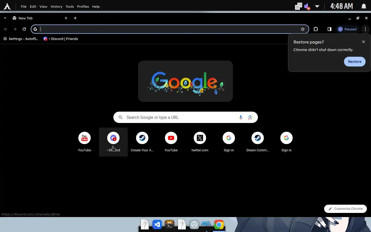Launch Dolphin emulator from the dock
This screenshot has width=371, height=232.
coord(207,224)
